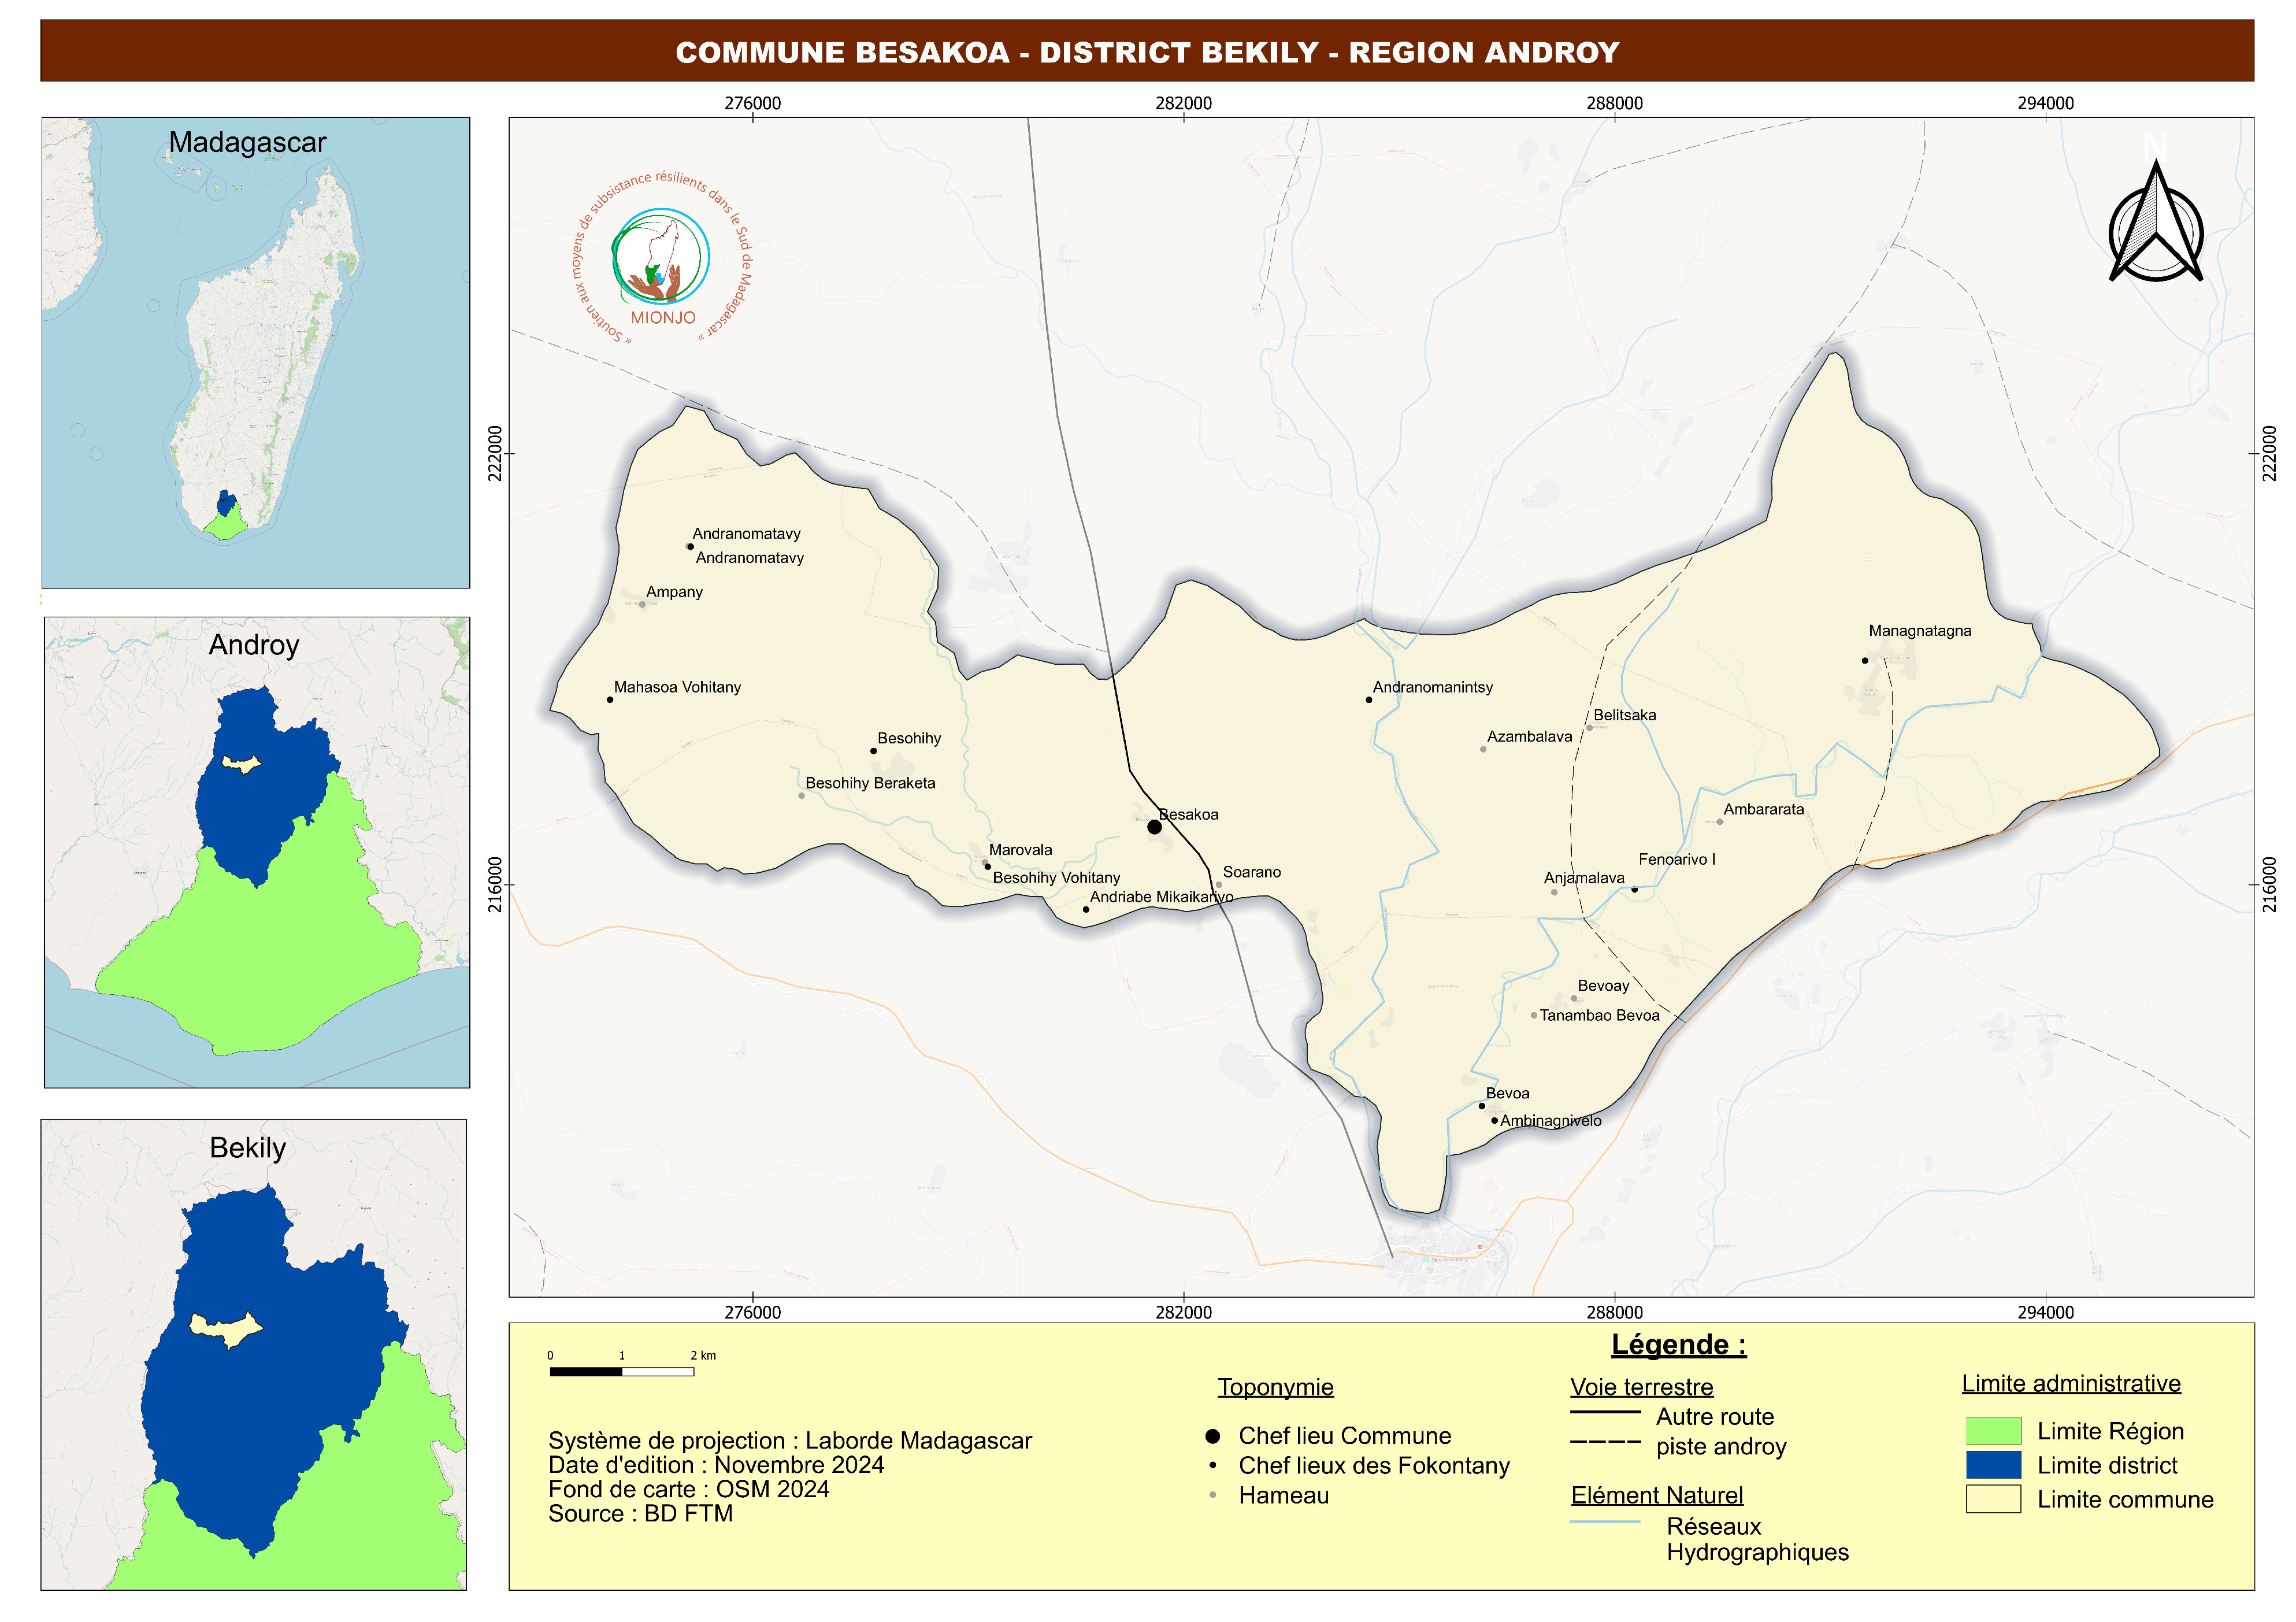Click the MIONJO circular logo
The width and height of the screenshot is (2296, 1622).
pyautogui.click(x=661, y=259)
